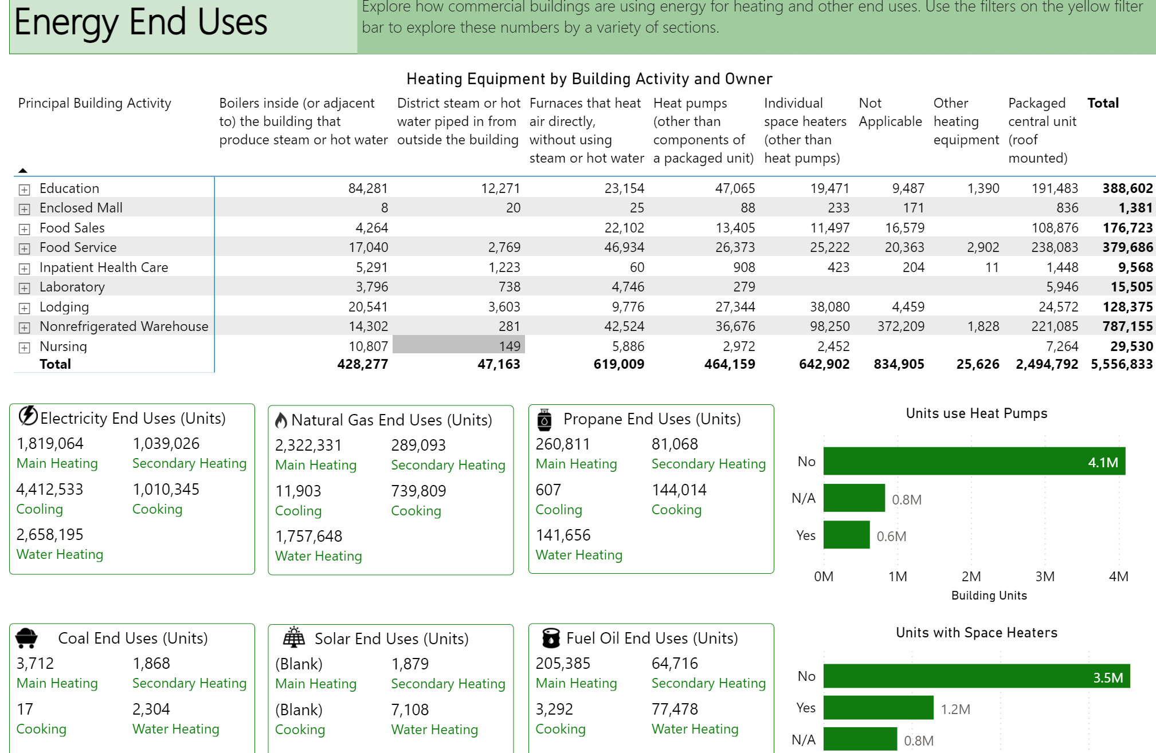Expand the Education row
This screenshot has height=753, width=1156.
tap(24, 190)
